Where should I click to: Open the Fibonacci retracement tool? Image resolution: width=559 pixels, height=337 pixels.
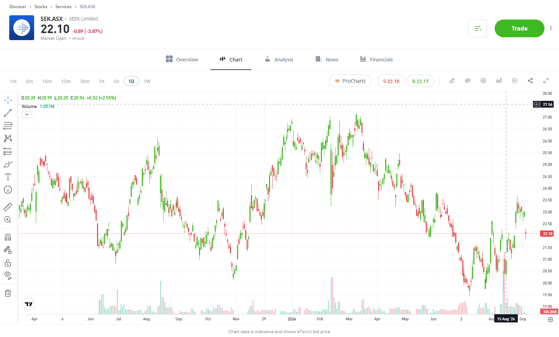8,126
